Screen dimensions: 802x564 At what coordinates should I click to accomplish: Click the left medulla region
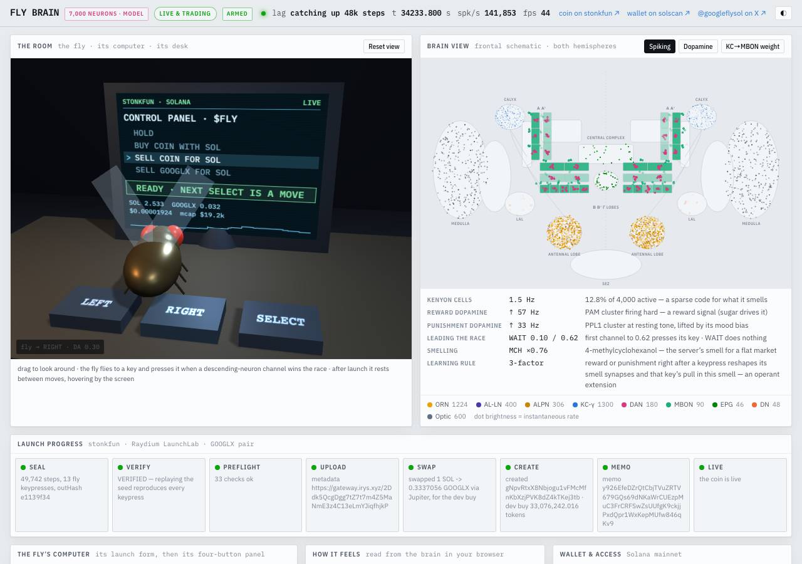pos(459,170)
